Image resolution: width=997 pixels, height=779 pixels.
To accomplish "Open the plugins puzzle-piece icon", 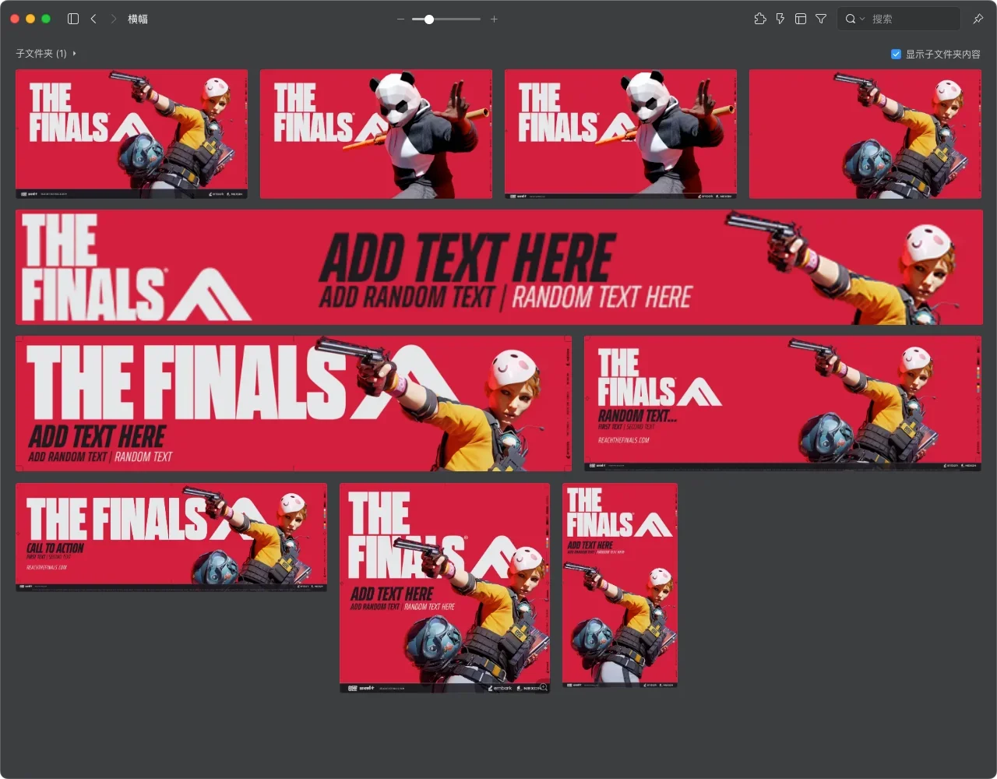I will pos(760,19).
